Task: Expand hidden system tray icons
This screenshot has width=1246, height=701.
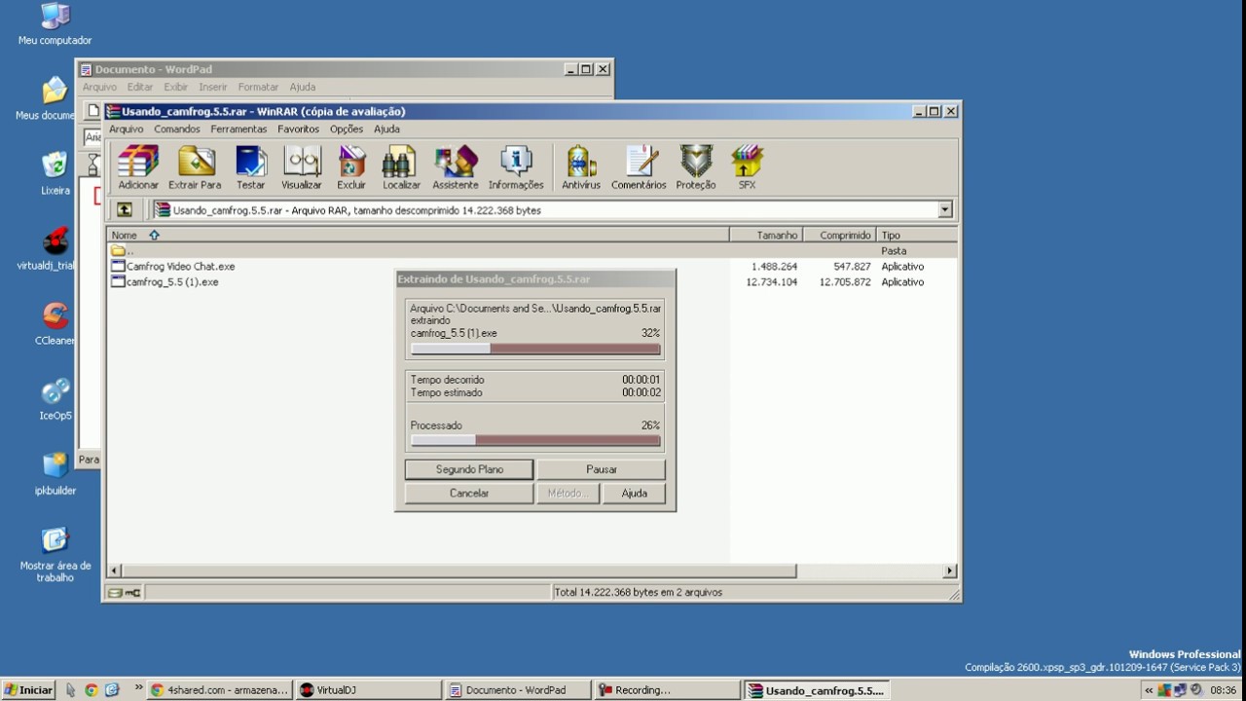Action: 1149,689
